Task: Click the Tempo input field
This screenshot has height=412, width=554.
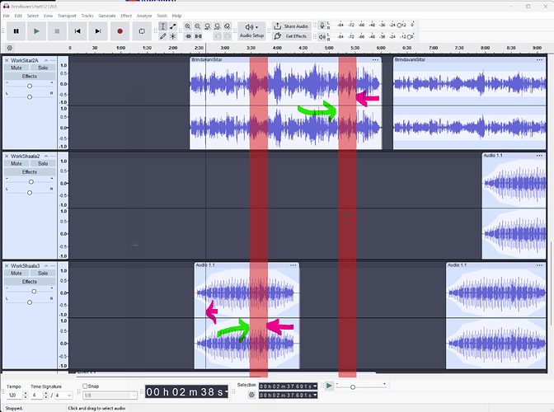Action: 15,395
